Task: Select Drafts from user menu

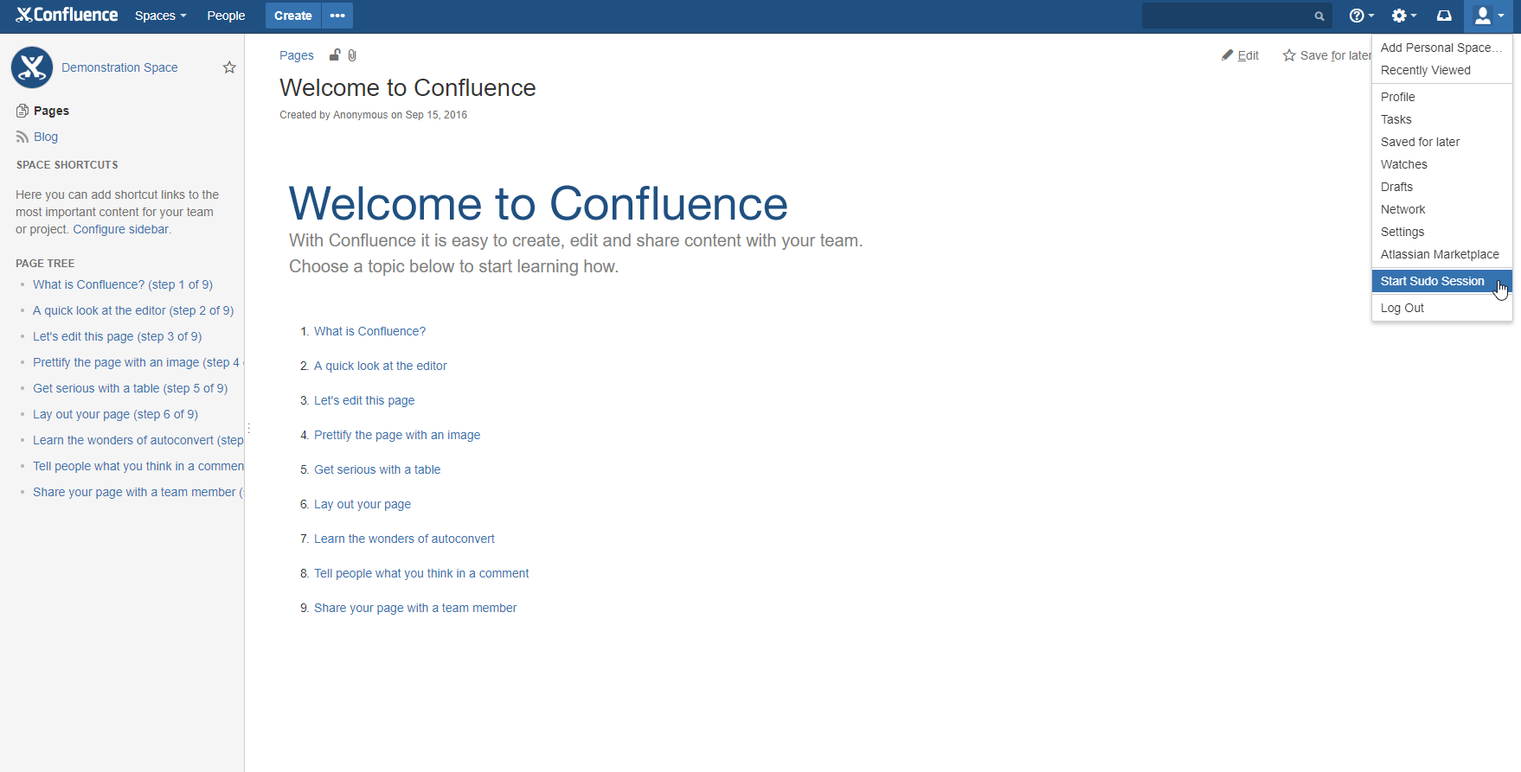Action: (x=1442, y=187)
